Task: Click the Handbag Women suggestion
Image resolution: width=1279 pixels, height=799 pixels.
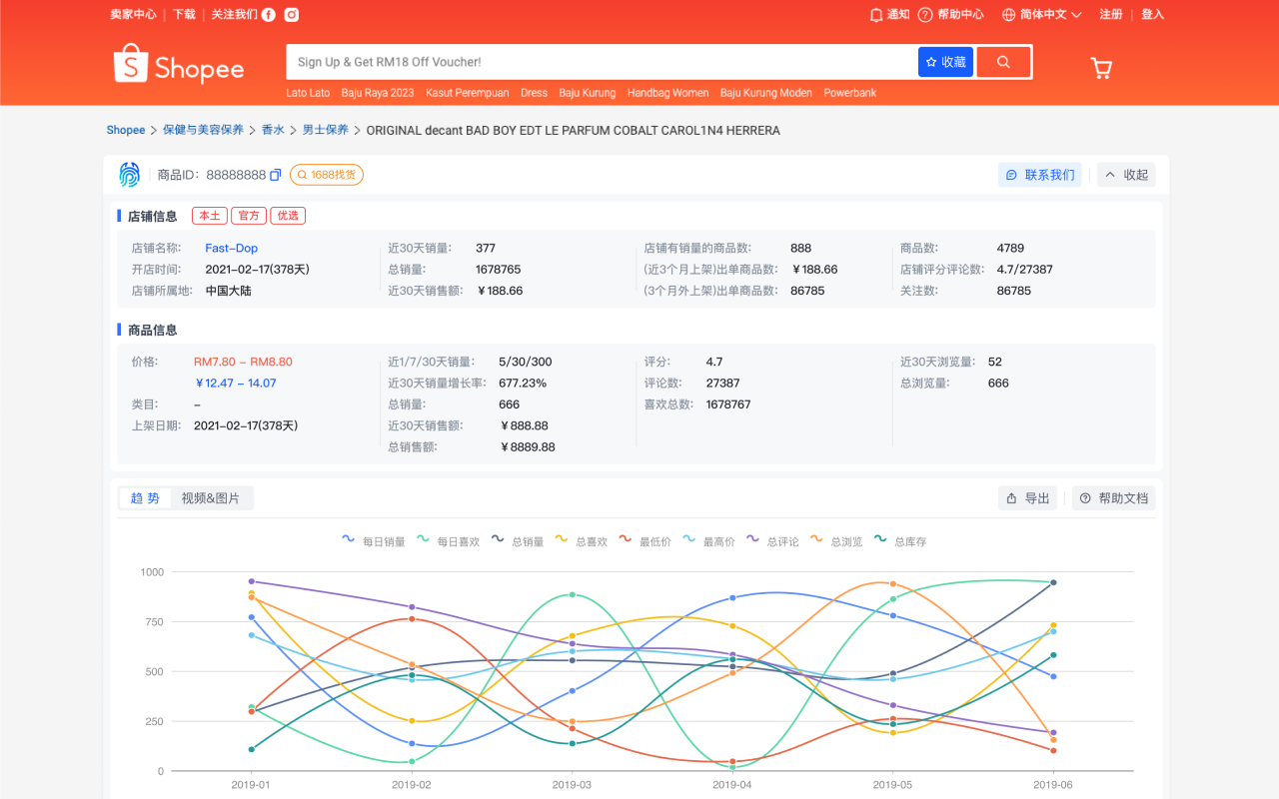Action: tap(668, 93)
